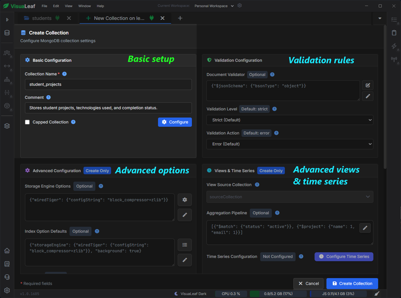
Task: Click the Index Option Defaults text area
Action: point(100,252)
